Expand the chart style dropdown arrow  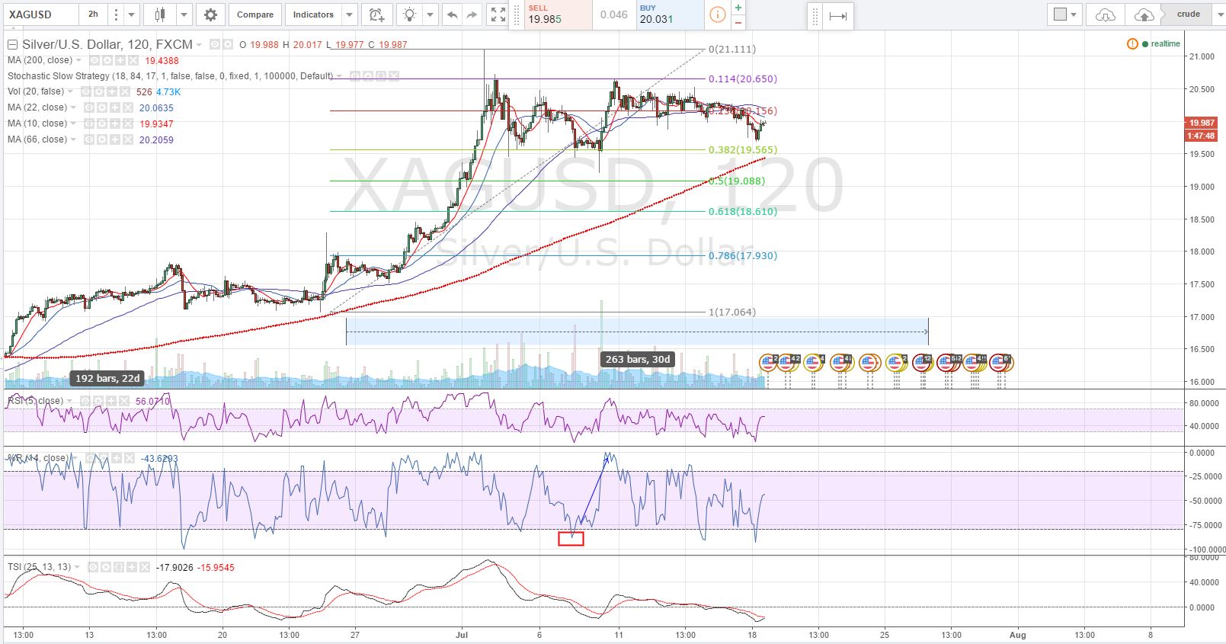[184, 14]
